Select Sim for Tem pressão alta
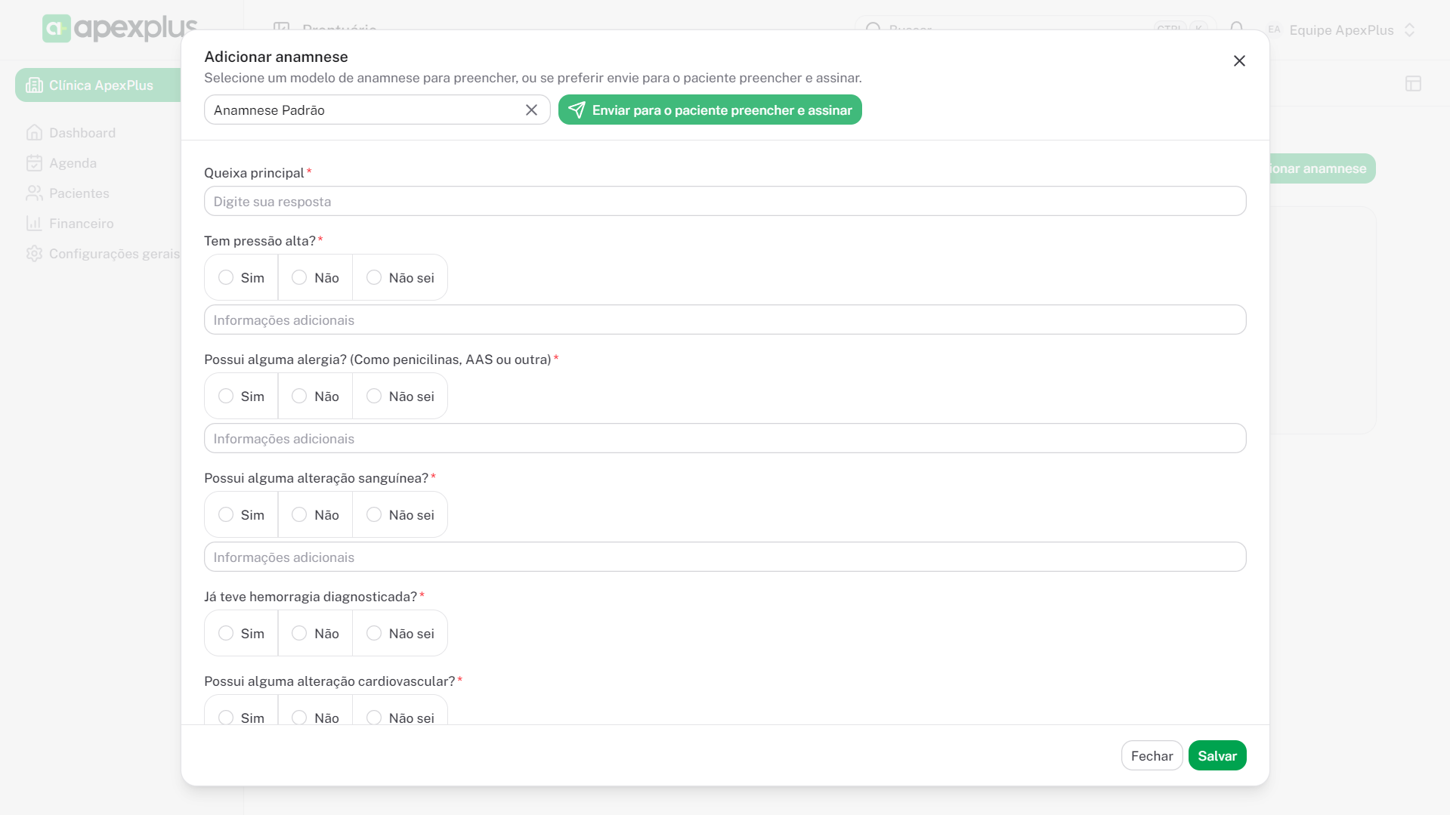The image size is (1450, 815). (x=226, y=278)
